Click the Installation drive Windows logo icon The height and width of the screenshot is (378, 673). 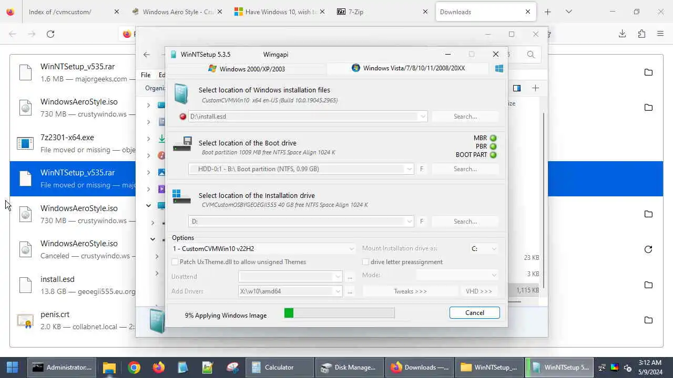pos(181,196)
